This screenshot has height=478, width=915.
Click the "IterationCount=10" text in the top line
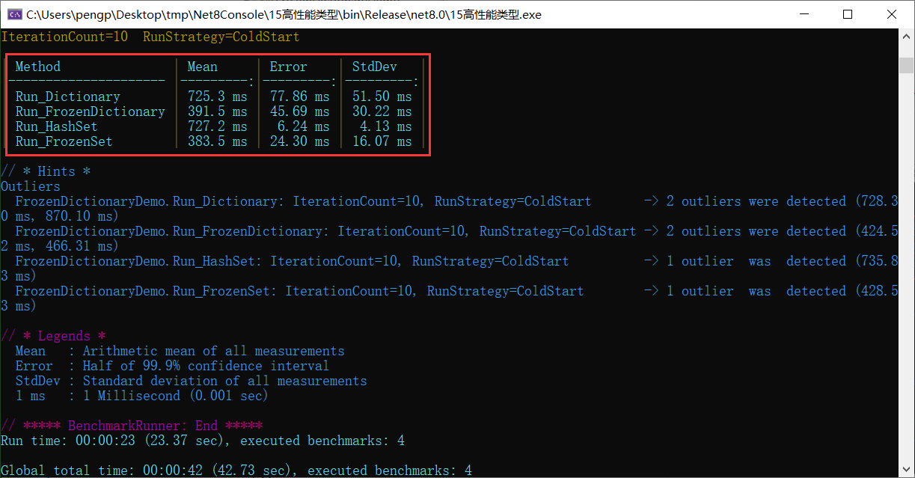coord(64,37)
